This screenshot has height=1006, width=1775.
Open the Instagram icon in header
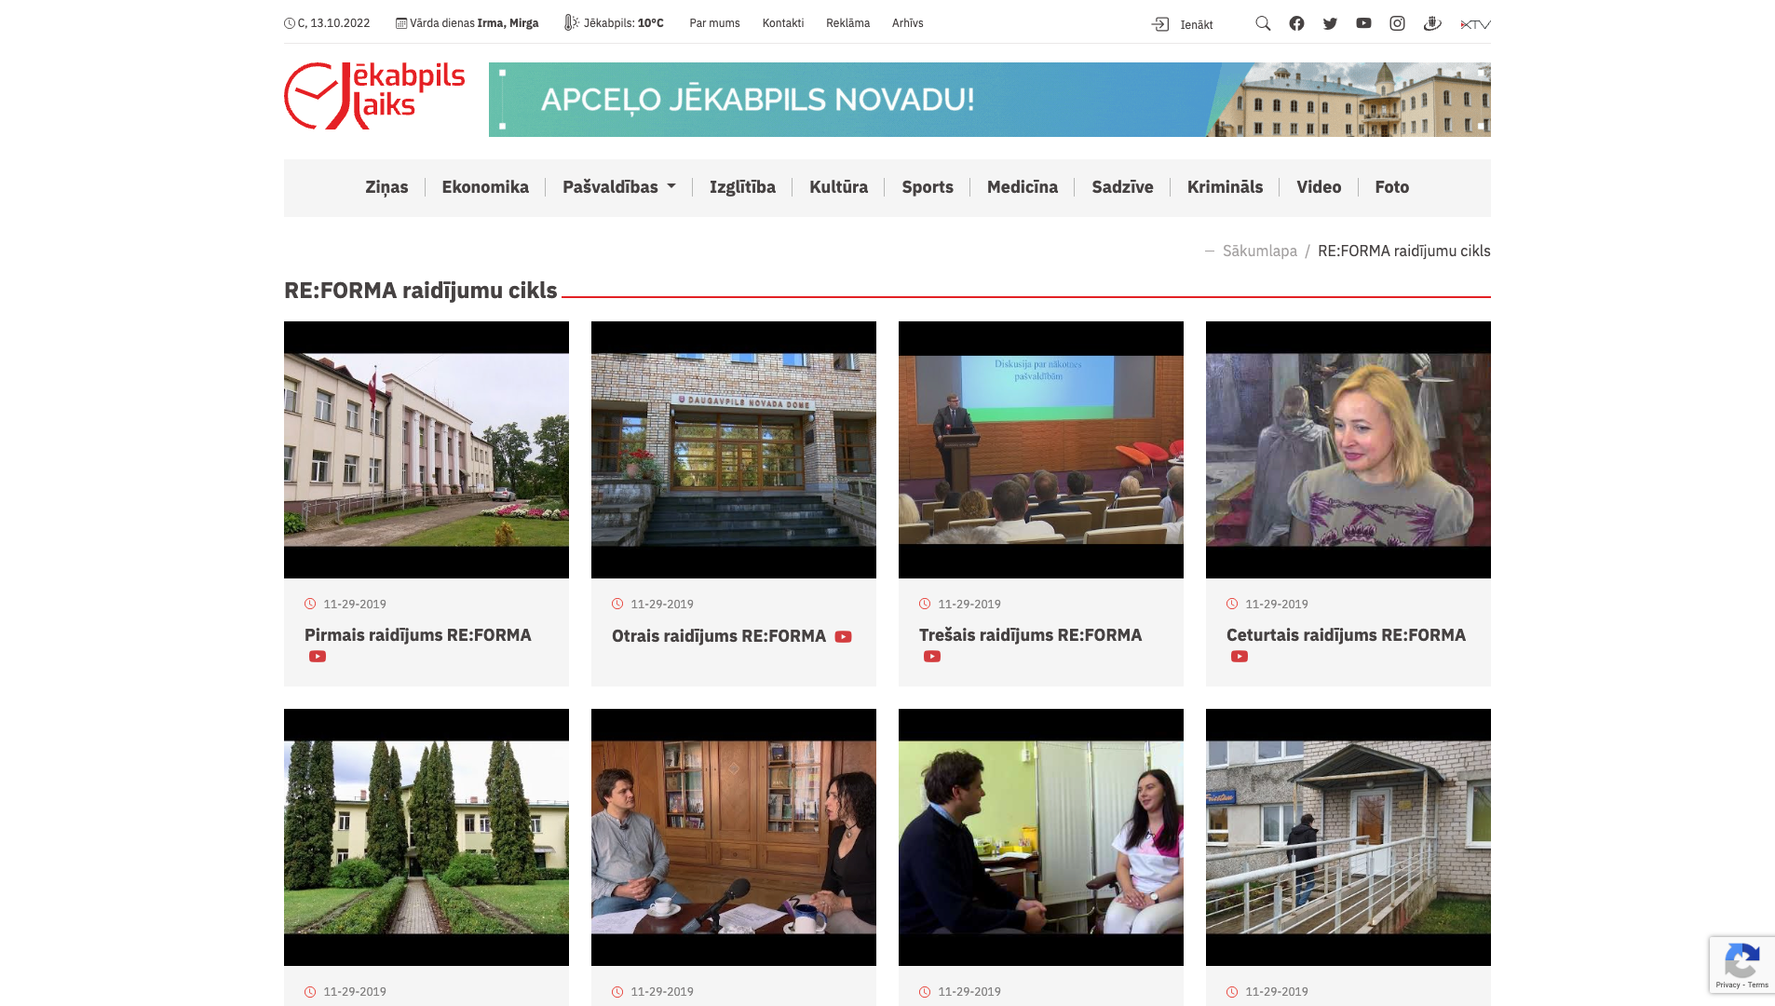point(1397,23)
